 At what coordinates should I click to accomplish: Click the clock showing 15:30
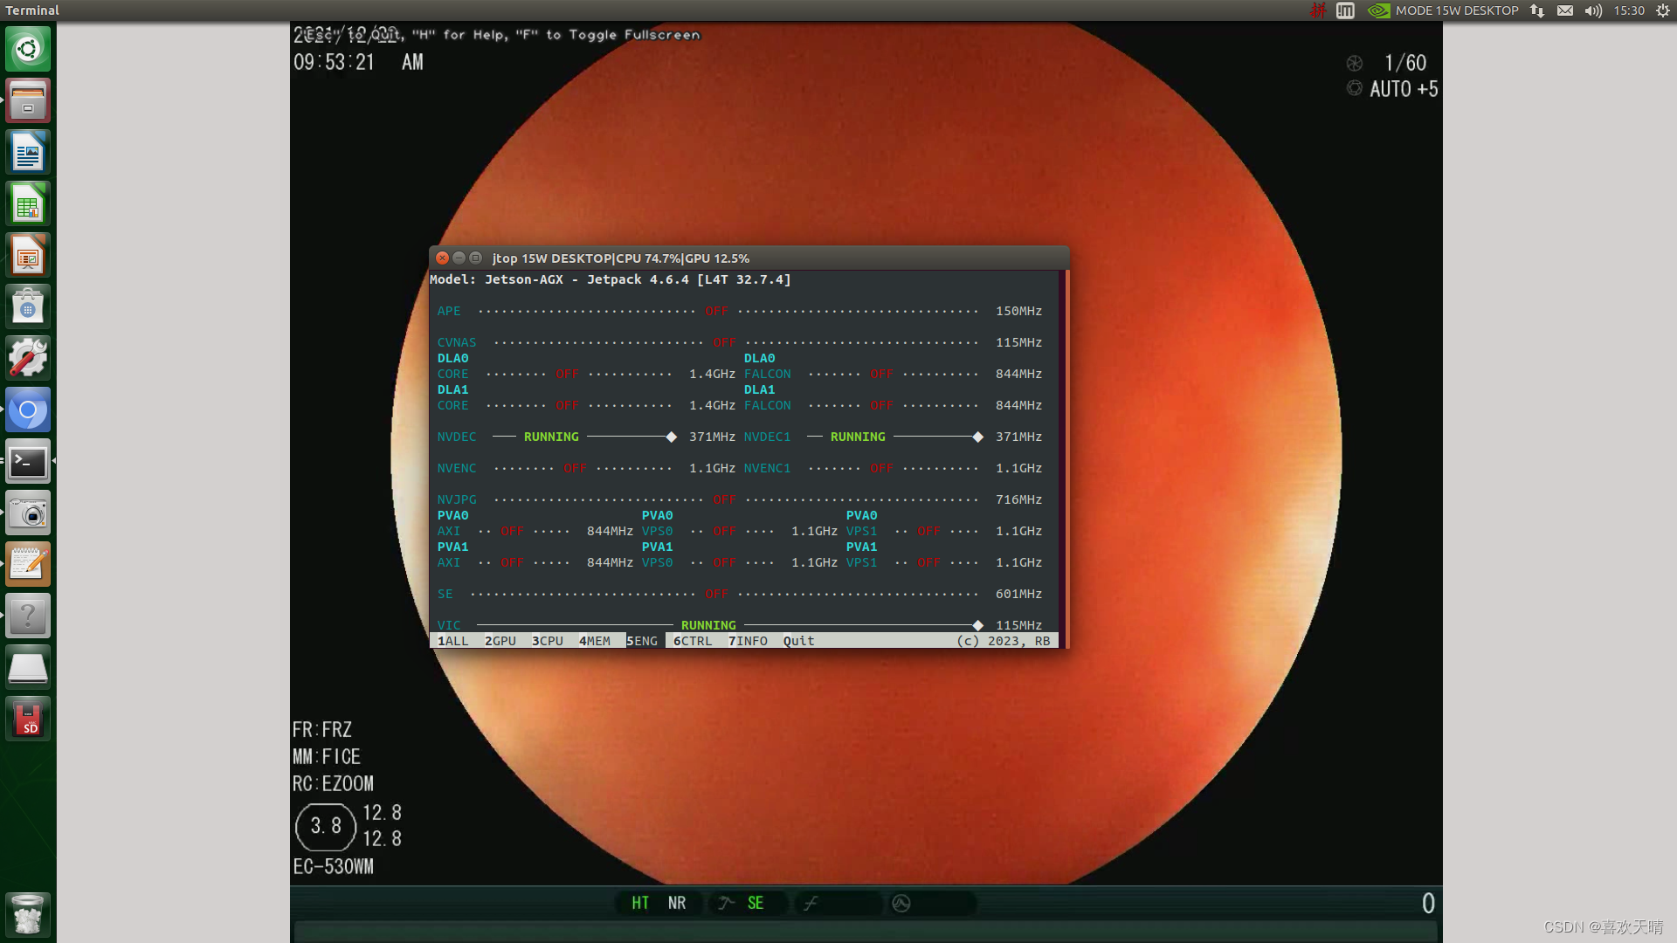point(1629,10)
